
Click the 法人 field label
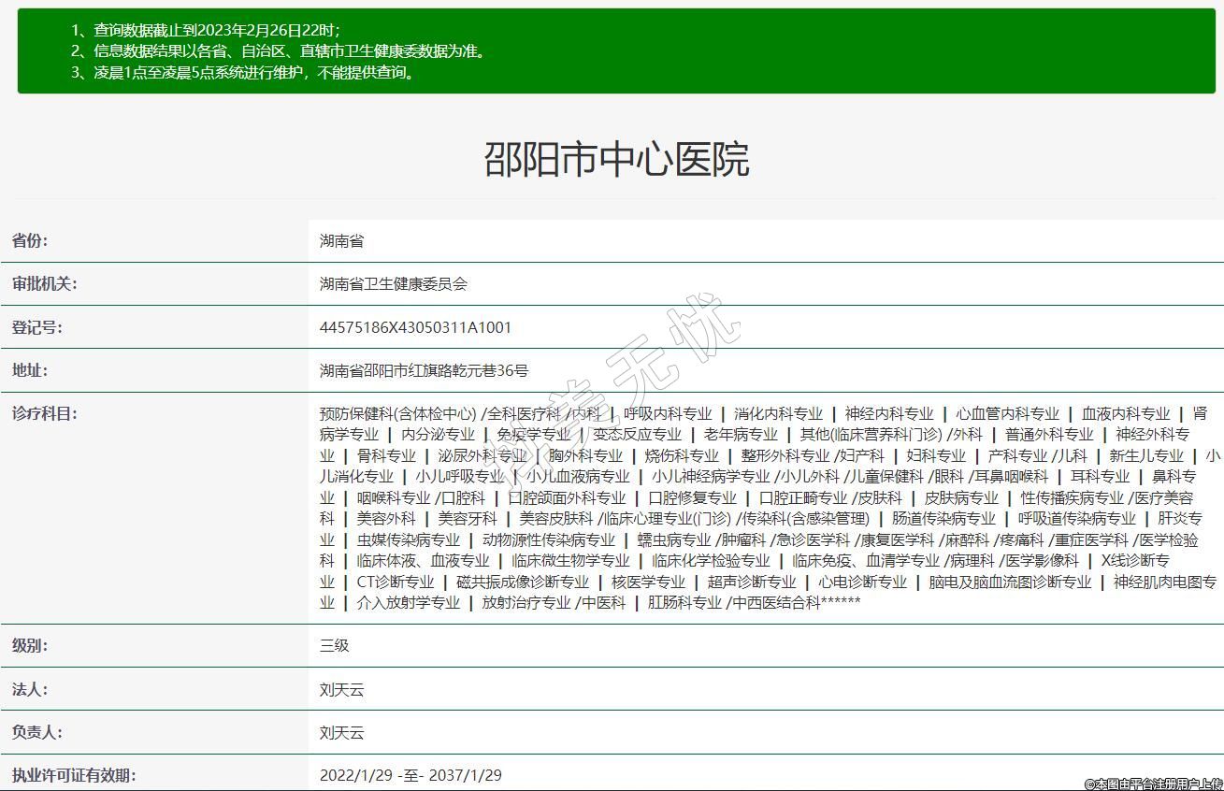(x=30, y=690)
